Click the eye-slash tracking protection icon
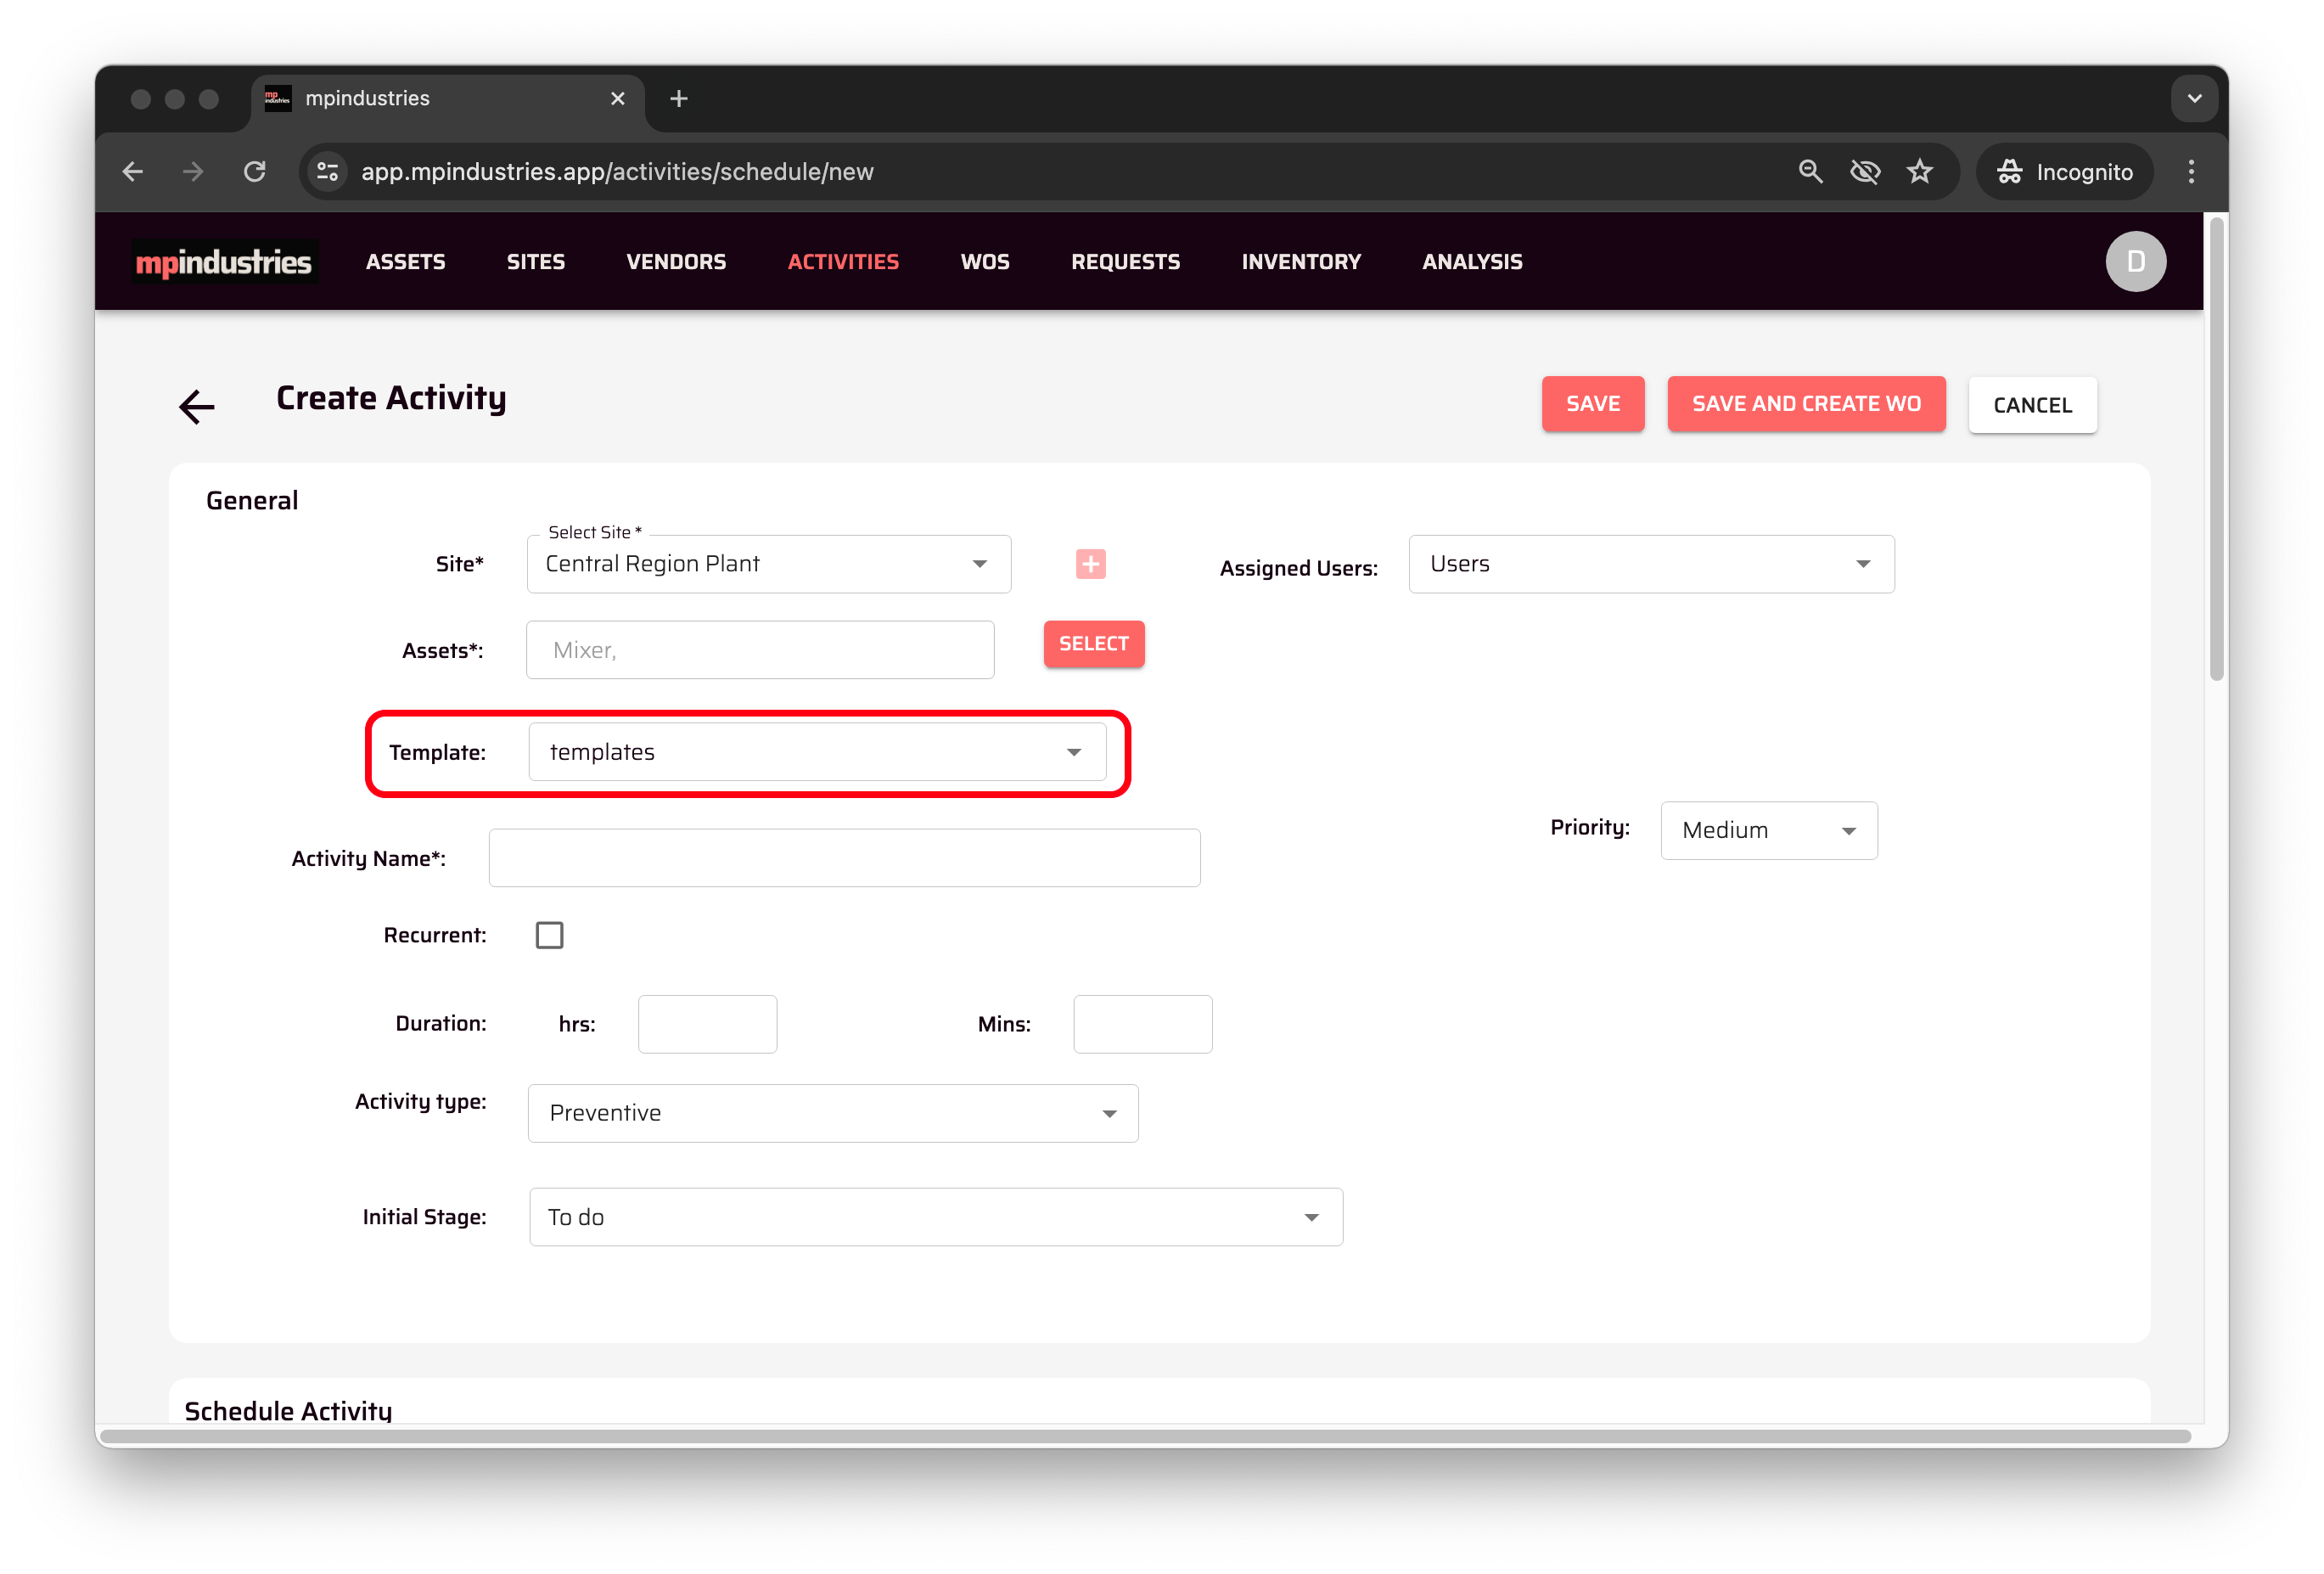The height and width of the screenshot is (1574, 2324). coord(1865,172)
